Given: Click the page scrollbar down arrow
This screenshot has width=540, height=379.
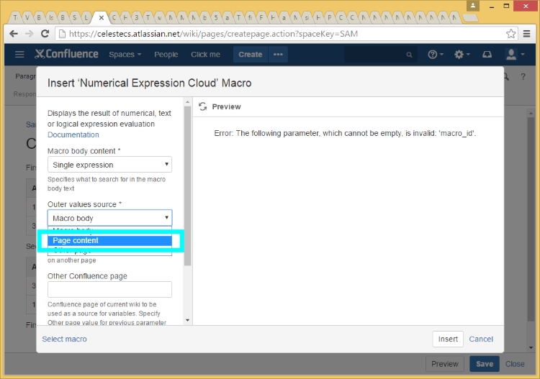Looking at the screenshot, I should click(531, 347).
